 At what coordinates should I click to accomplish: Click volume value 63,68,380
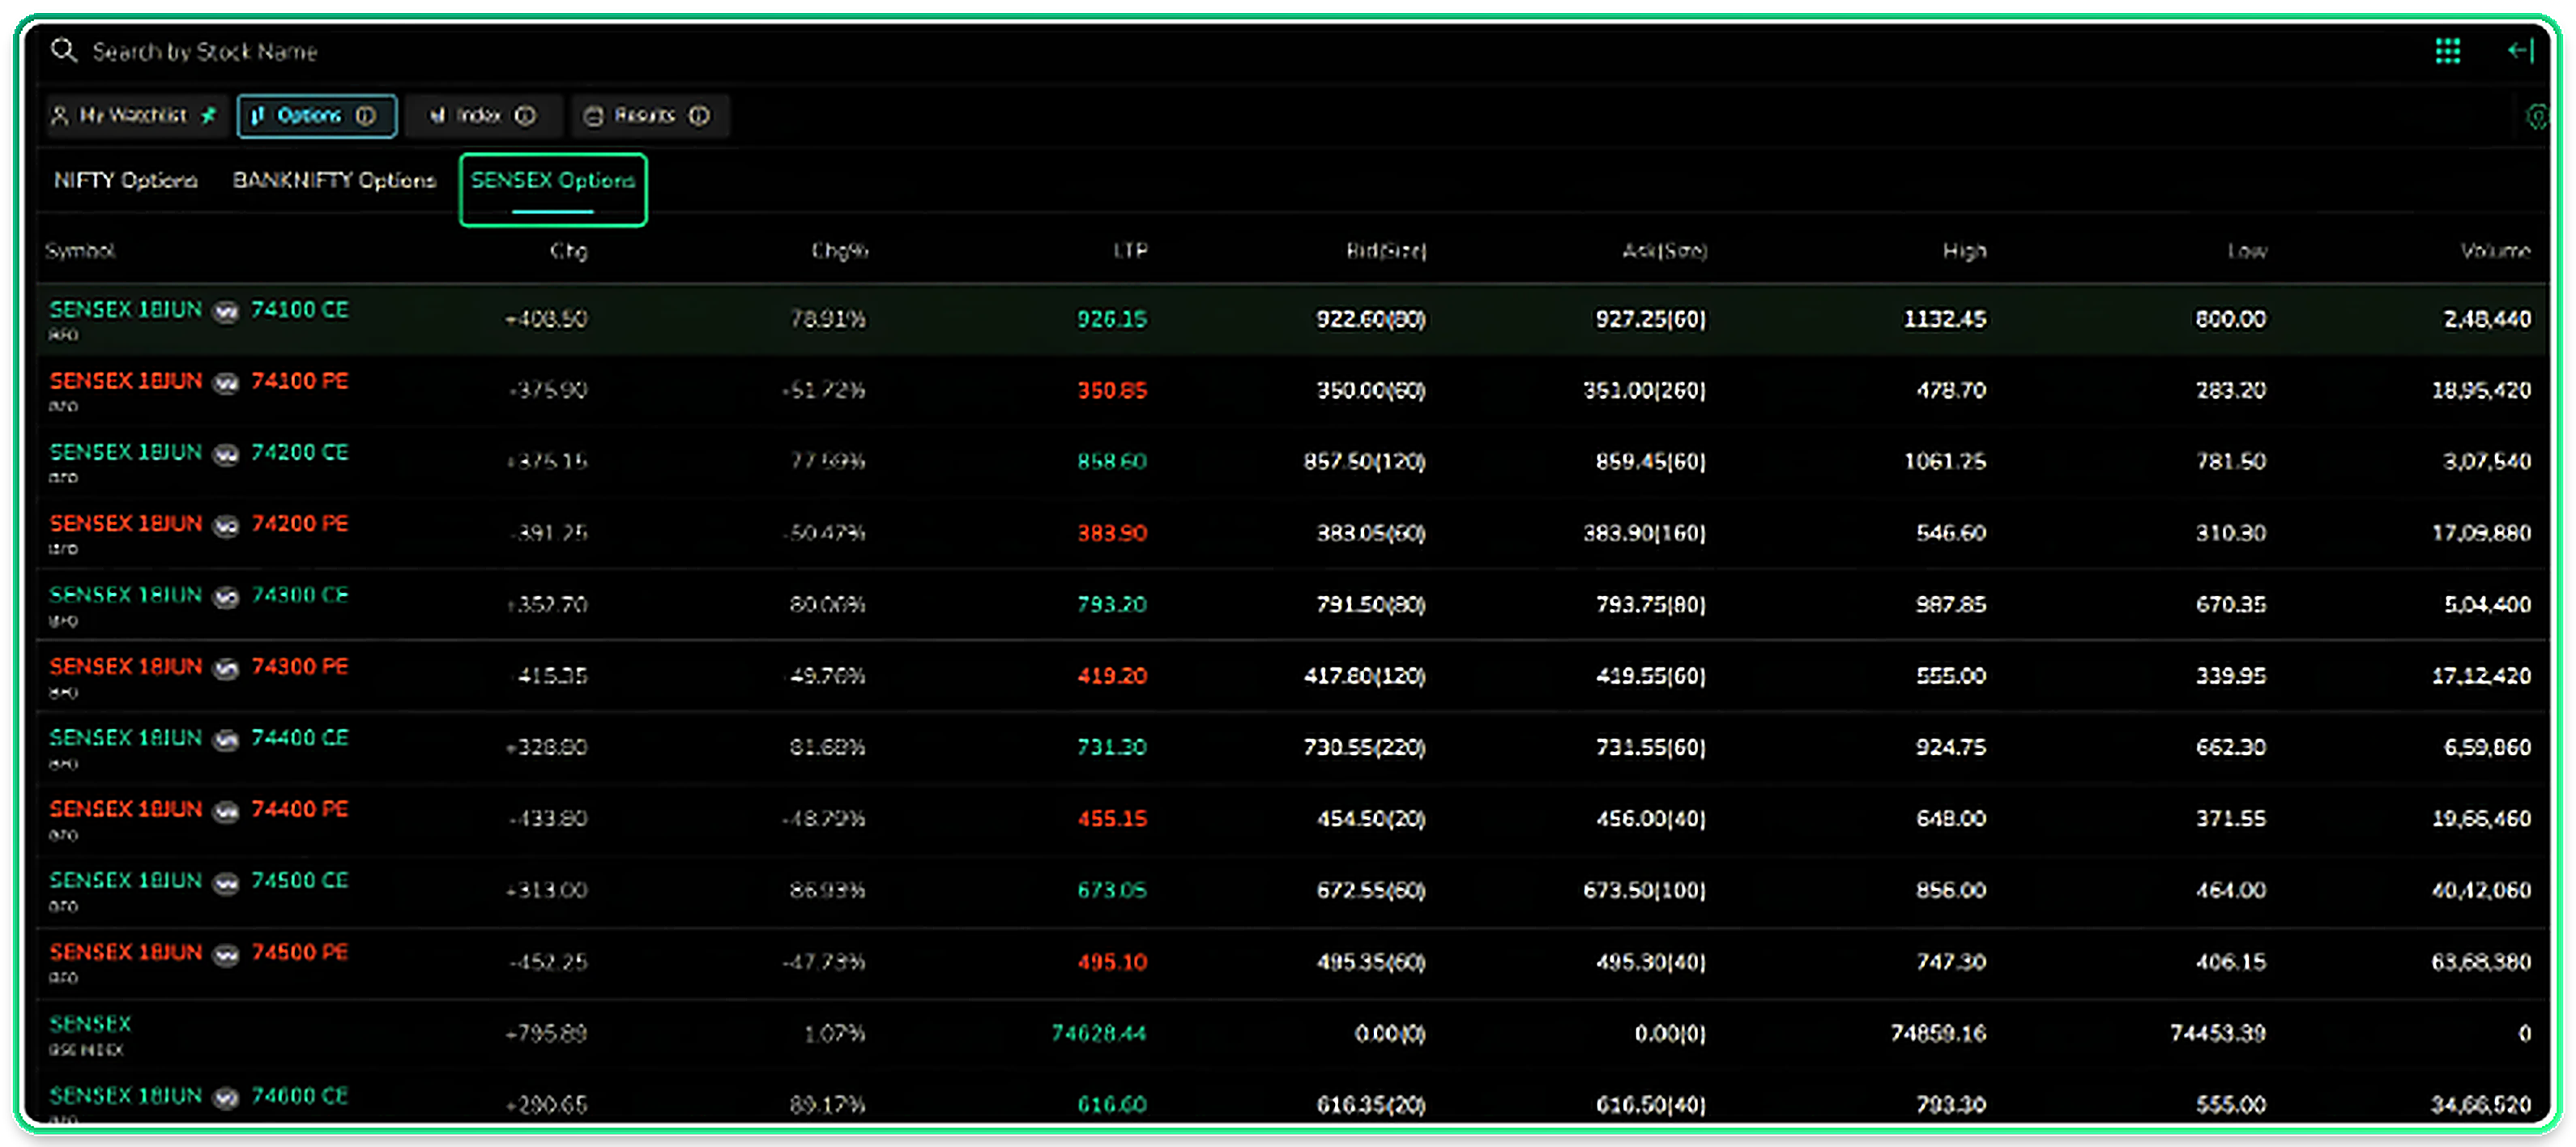[2481, 962]
